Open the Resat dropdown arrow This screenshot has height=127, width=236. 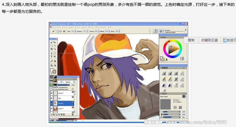tap(99, 31)
